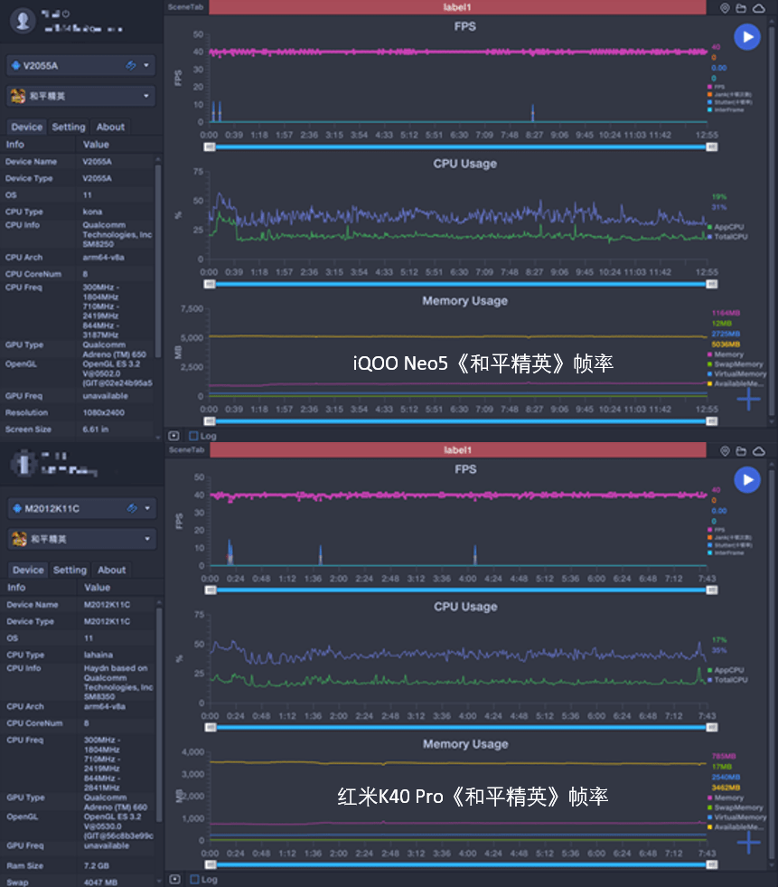778x887 pixels.
Task: Click the user avatar above M2012K11C device
Action: (23, 463)
